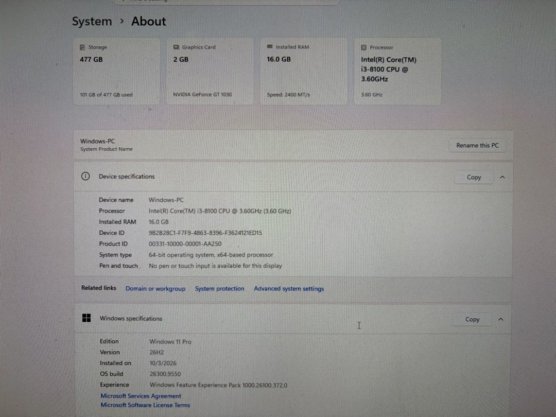Click the processor value in Device specifications
556x417 pixels.
coord(220,211)
